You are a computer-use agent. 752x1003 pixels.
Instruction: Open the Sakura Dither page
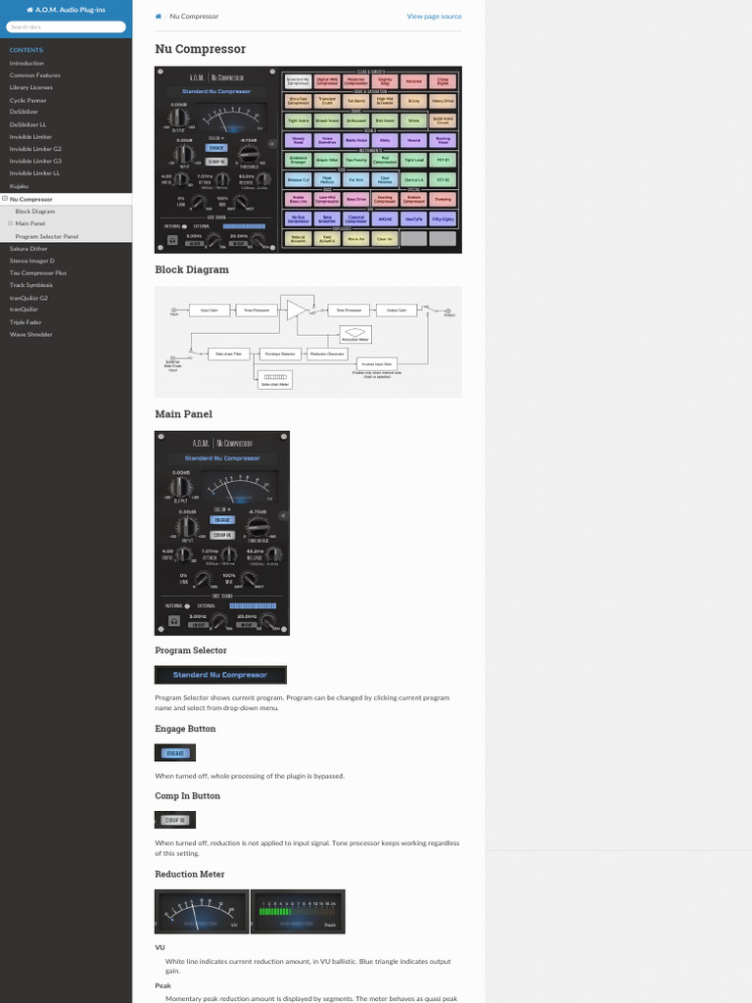click(28, 249)
